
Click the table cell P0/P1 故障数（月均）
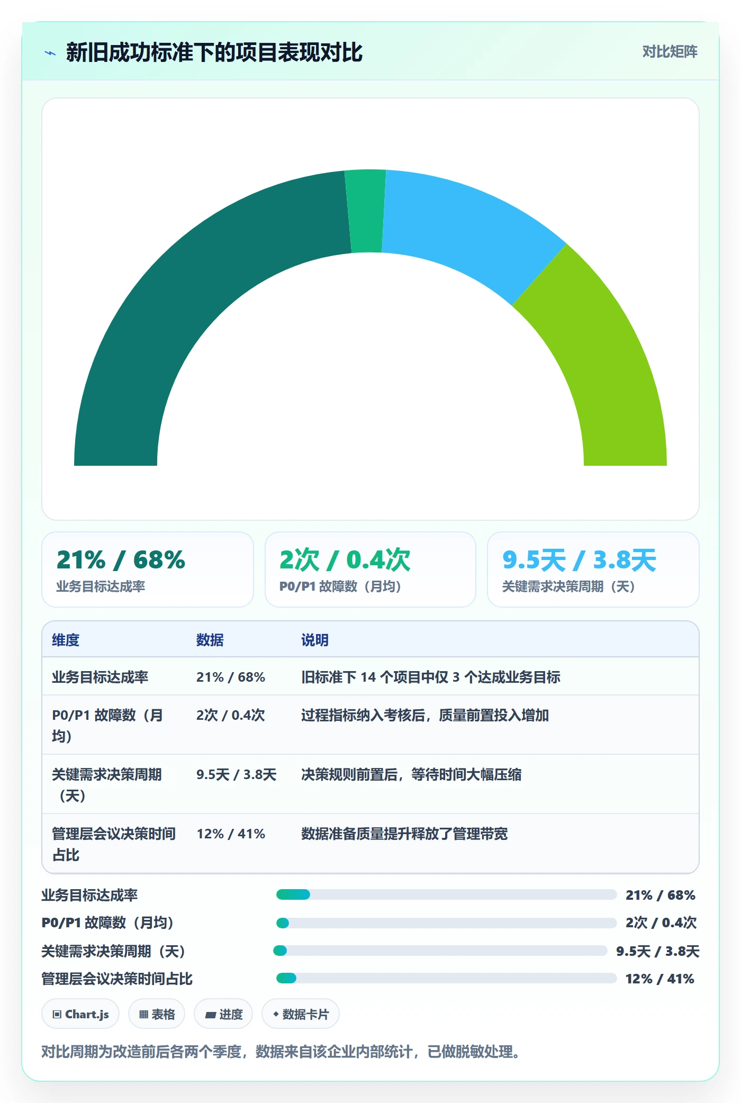pos(114,725)
